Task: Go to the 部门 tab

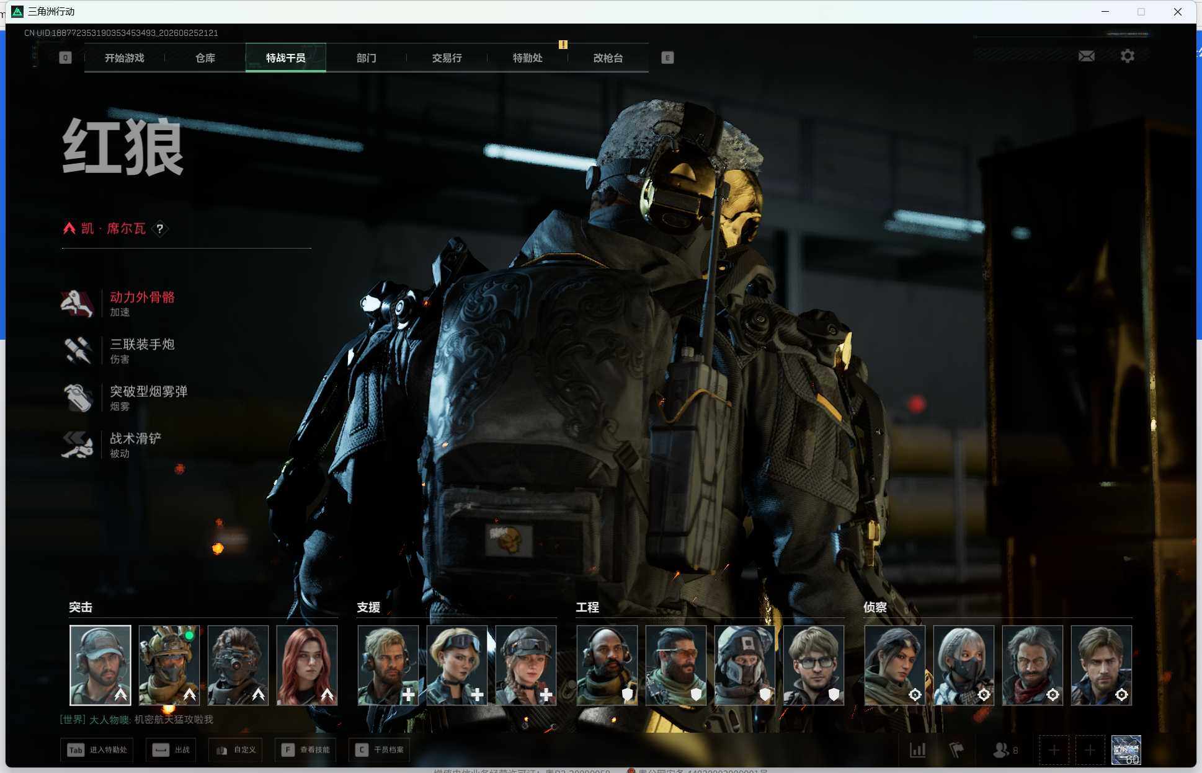Action: tap(366, 58)
